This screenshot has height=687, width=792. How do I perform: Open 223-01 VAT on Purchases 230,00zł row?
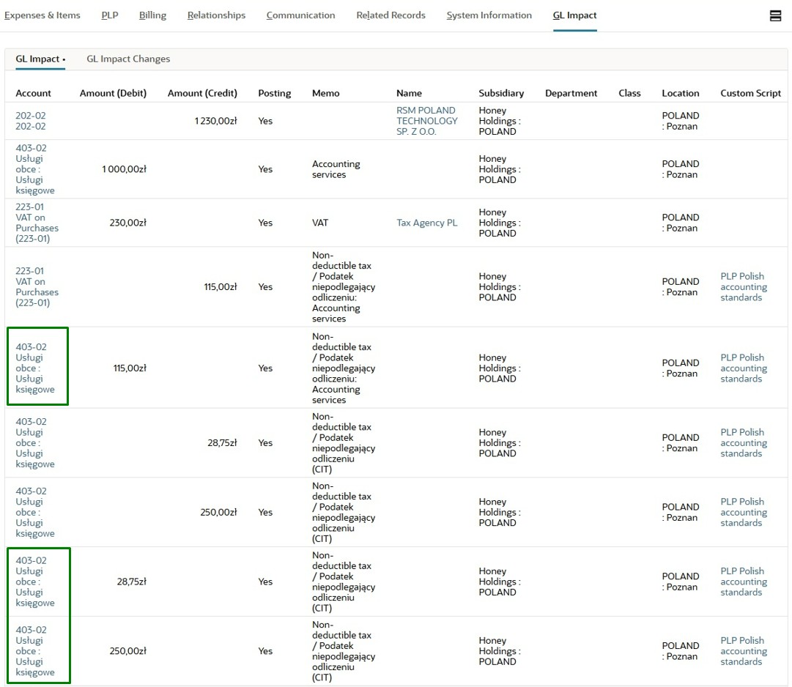click(x=37, y=223)
